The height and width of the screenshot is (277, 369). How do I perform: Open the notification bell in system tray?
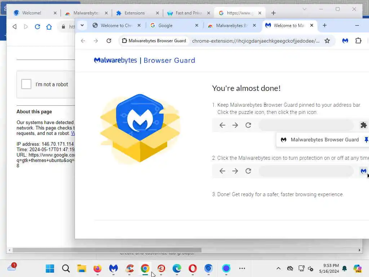[x=344, y=268]
